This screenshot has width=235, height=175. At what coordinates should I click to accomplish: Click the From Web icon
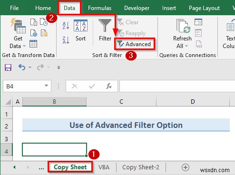[x=34, y=33]
